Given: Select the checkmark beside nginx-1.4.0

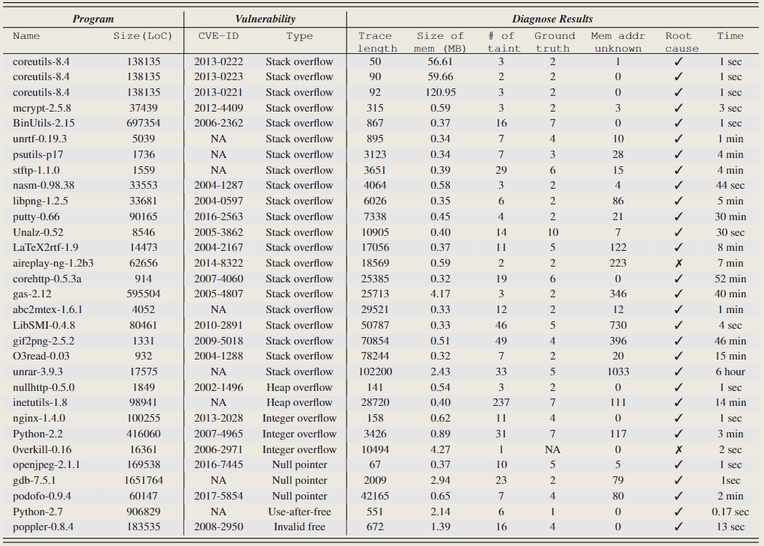Looking at the screenshot, I should (678, 418).
